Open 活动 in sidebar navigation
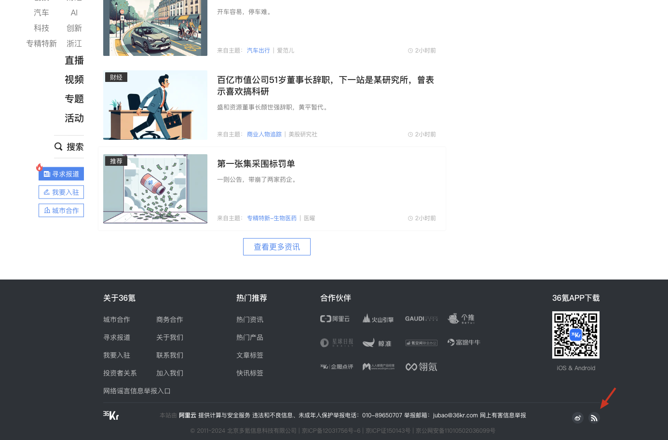This screenshot has height=440, width=668. coord(74,118)
